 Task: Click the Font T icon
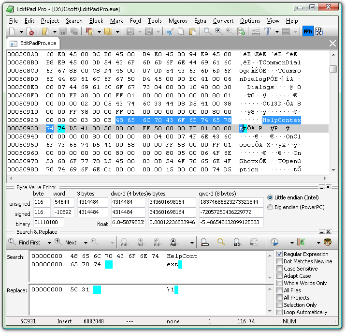267,31
